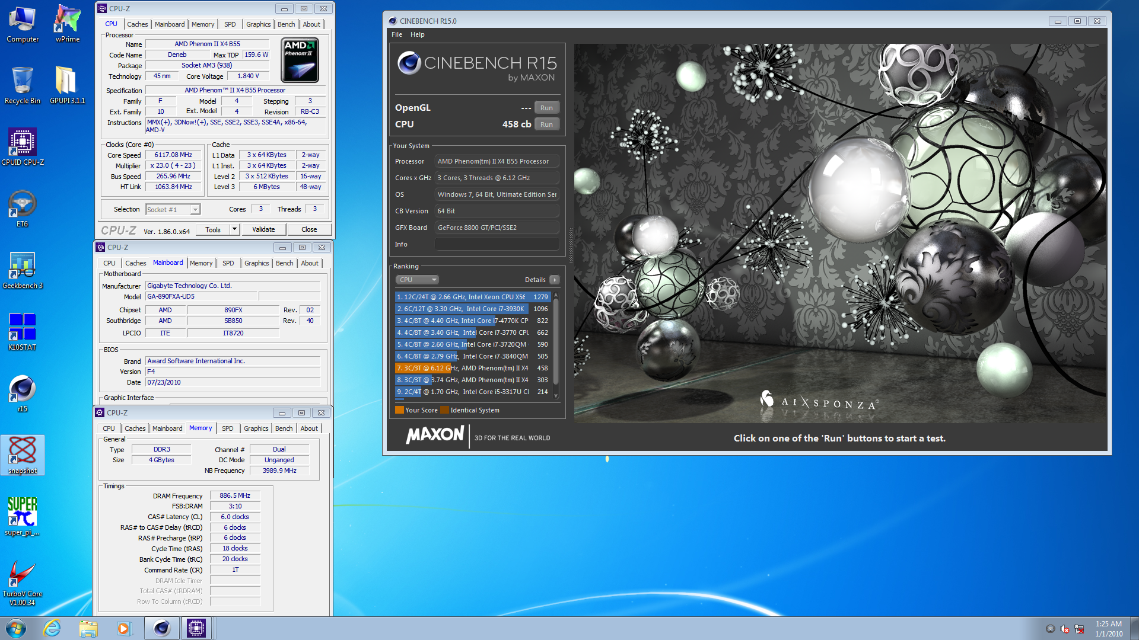The width and height of the screenshot is (1139, 640).
Task: Click the volume muted tray icon
Action: tap(1065, 629)
